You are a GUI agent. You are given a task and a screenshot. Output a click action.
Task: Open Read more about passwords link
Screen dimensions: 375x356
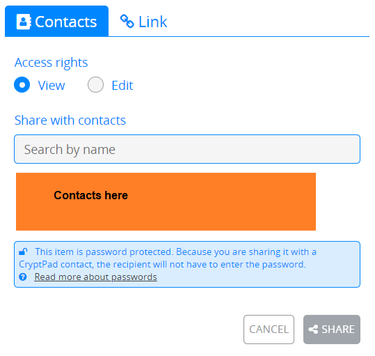(x=96, y=277)
